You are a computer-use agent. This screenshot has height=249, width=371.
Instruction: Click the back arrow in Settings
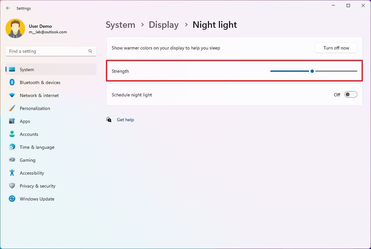click(x=8, y=8)
